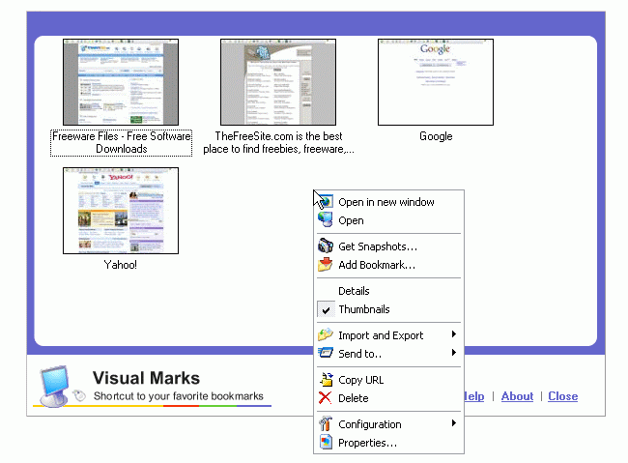Viewport: 628px width, 463px height.
Task: Click the Freeware Files - Free Software Downloads label
Action: coord(122,143)
